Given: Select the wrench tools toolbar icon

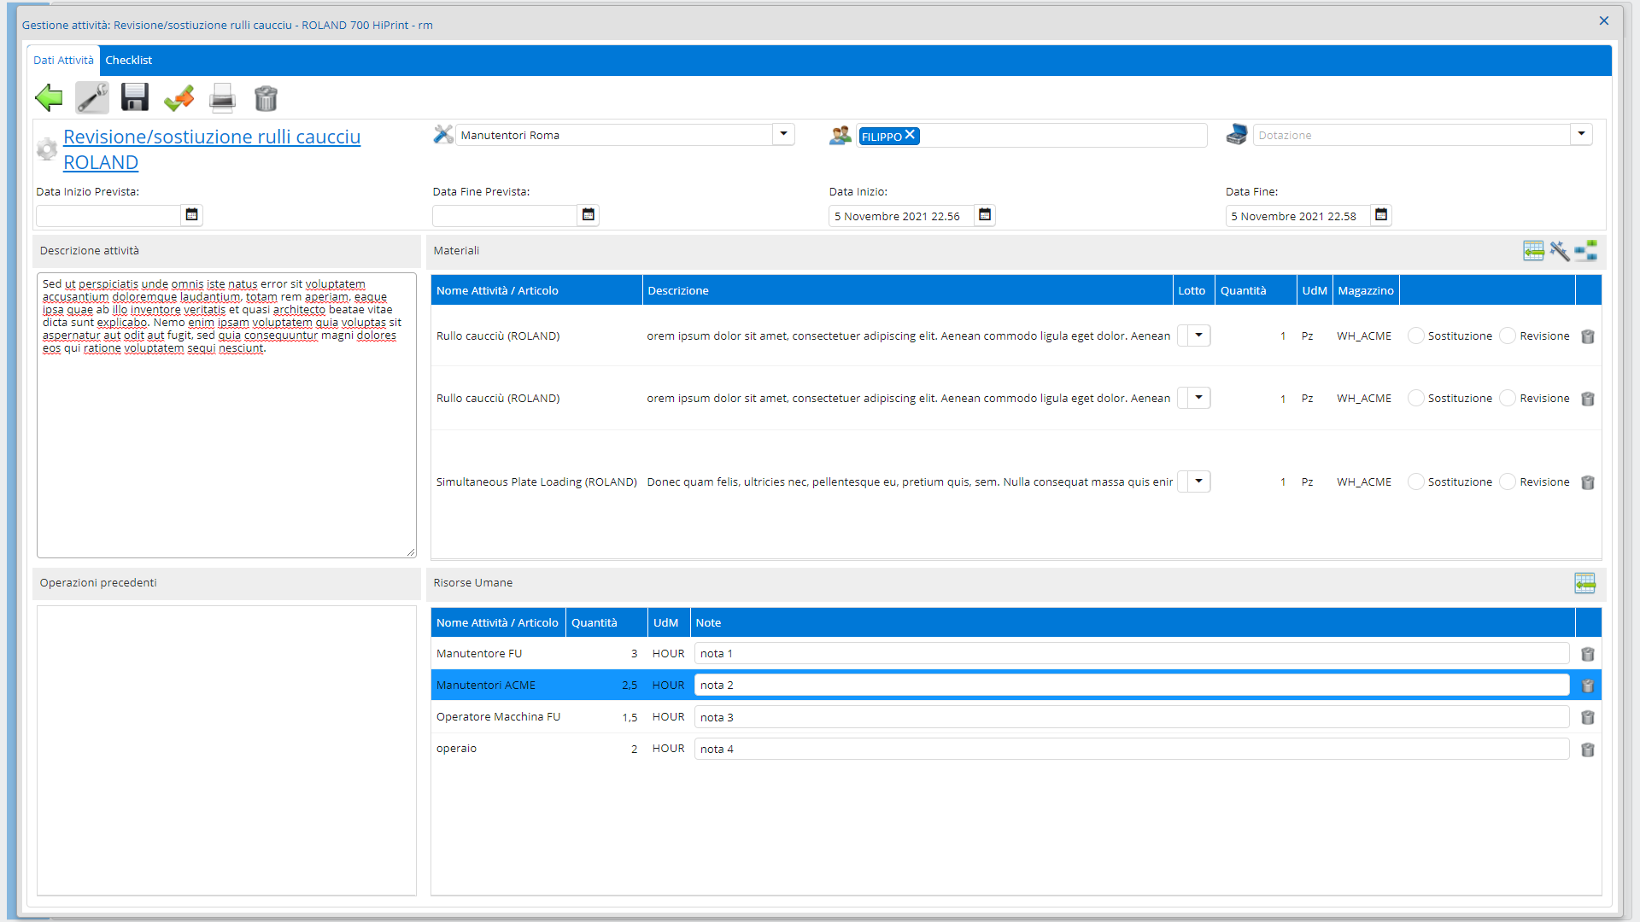Looking at the screenshot, I should tap(92, 98).
